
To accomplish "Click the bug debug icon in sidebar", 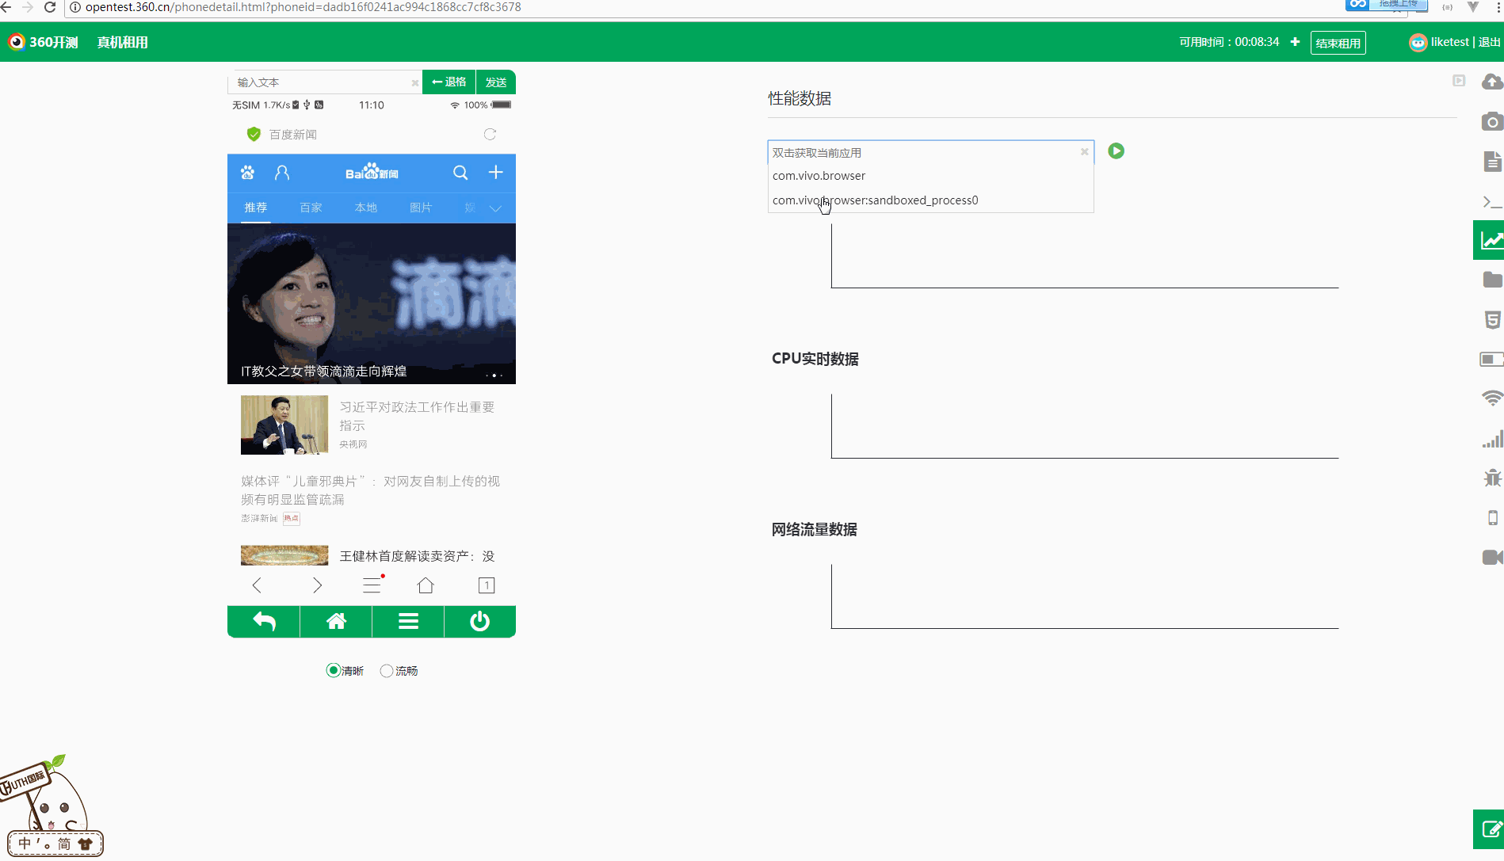I will coord(1492,478).
